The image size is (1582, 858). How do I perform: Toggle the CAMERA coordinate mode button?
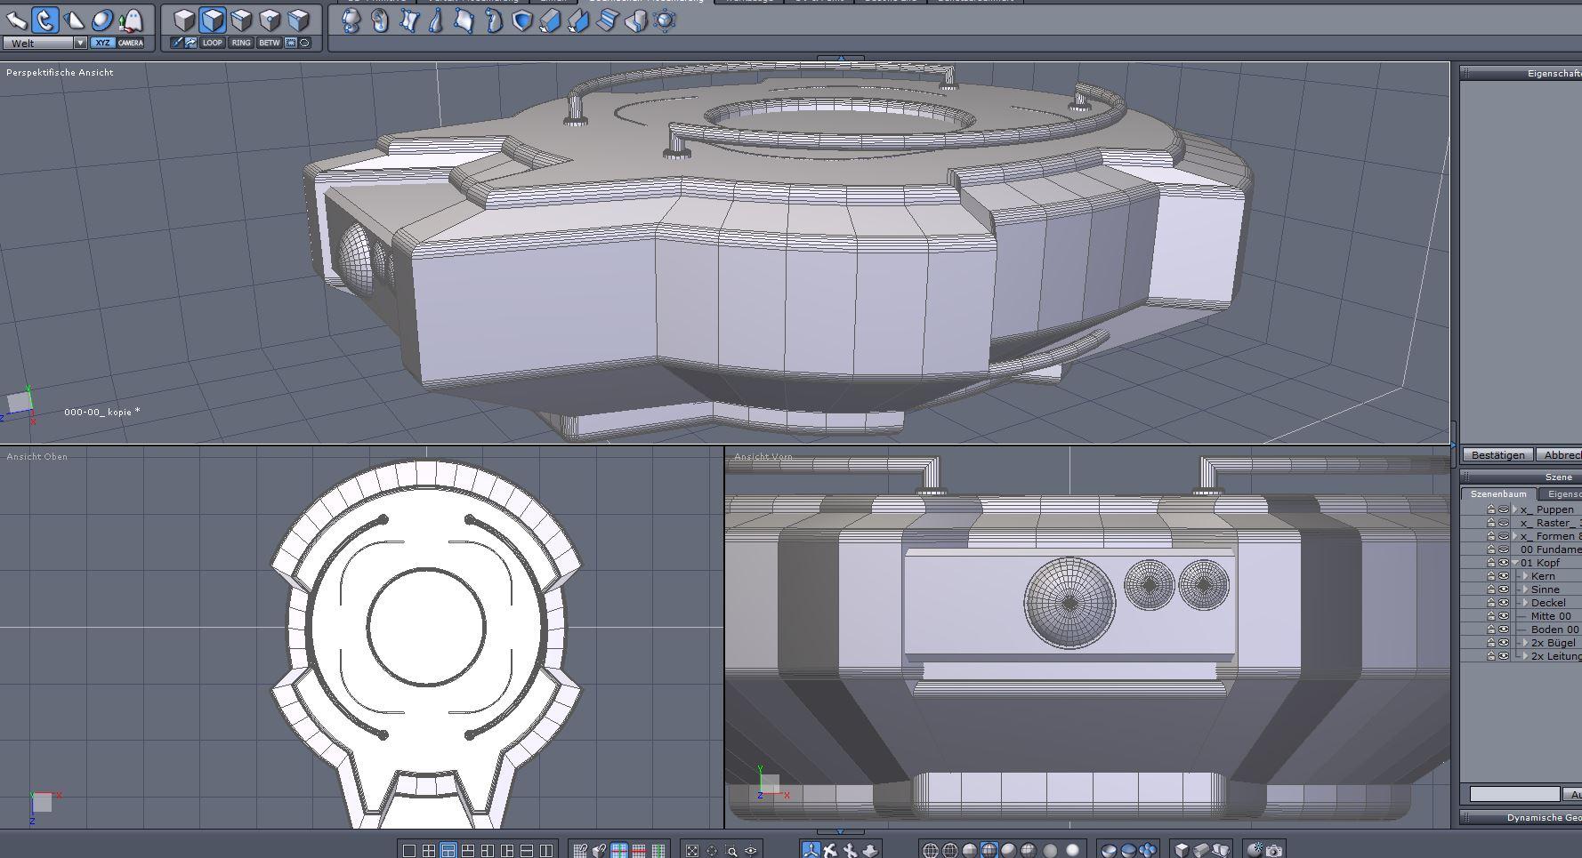point(130,43)
